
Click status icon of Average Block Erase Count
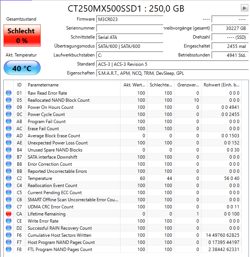[x=9, y=135]
